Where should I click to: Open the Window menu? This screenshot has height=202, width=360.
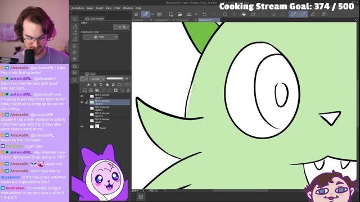click(x=128, y=8)
